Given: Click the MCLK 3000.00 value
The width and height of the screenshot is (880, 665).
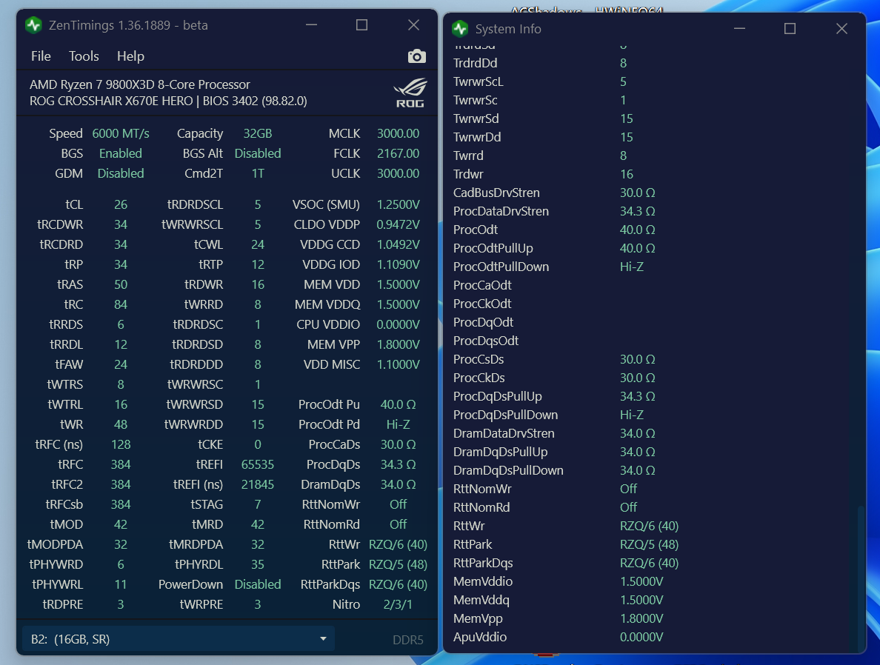Looking at the screenshot, I should tap(398, 133).
